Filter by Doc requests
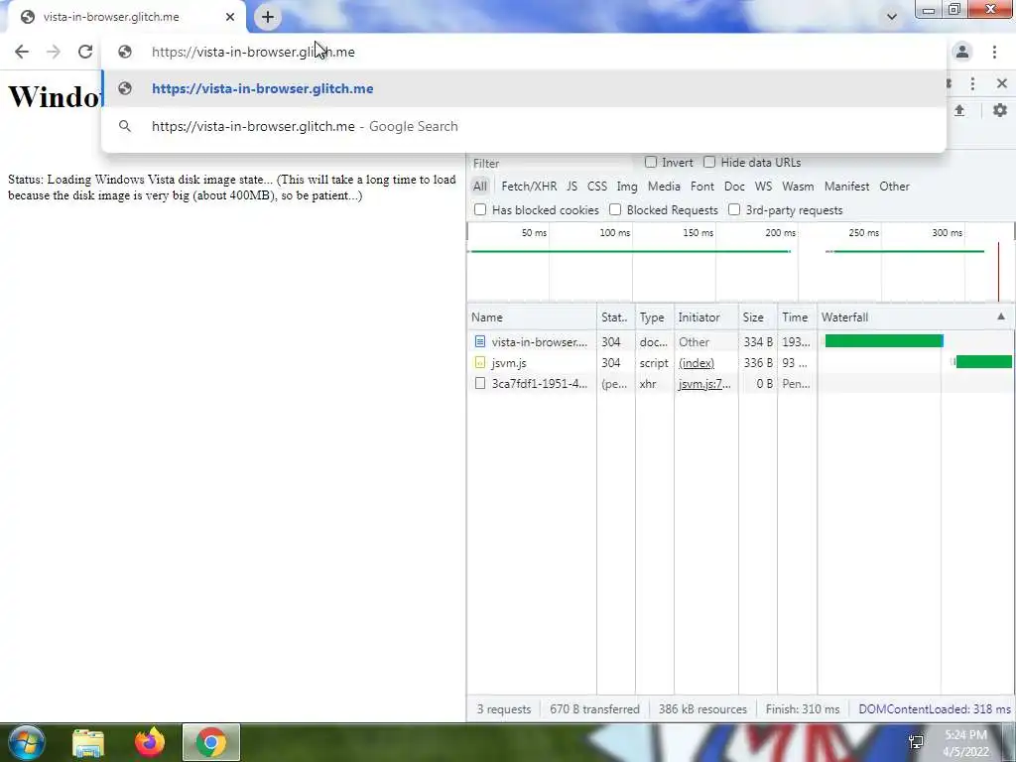 pos(734,187)
